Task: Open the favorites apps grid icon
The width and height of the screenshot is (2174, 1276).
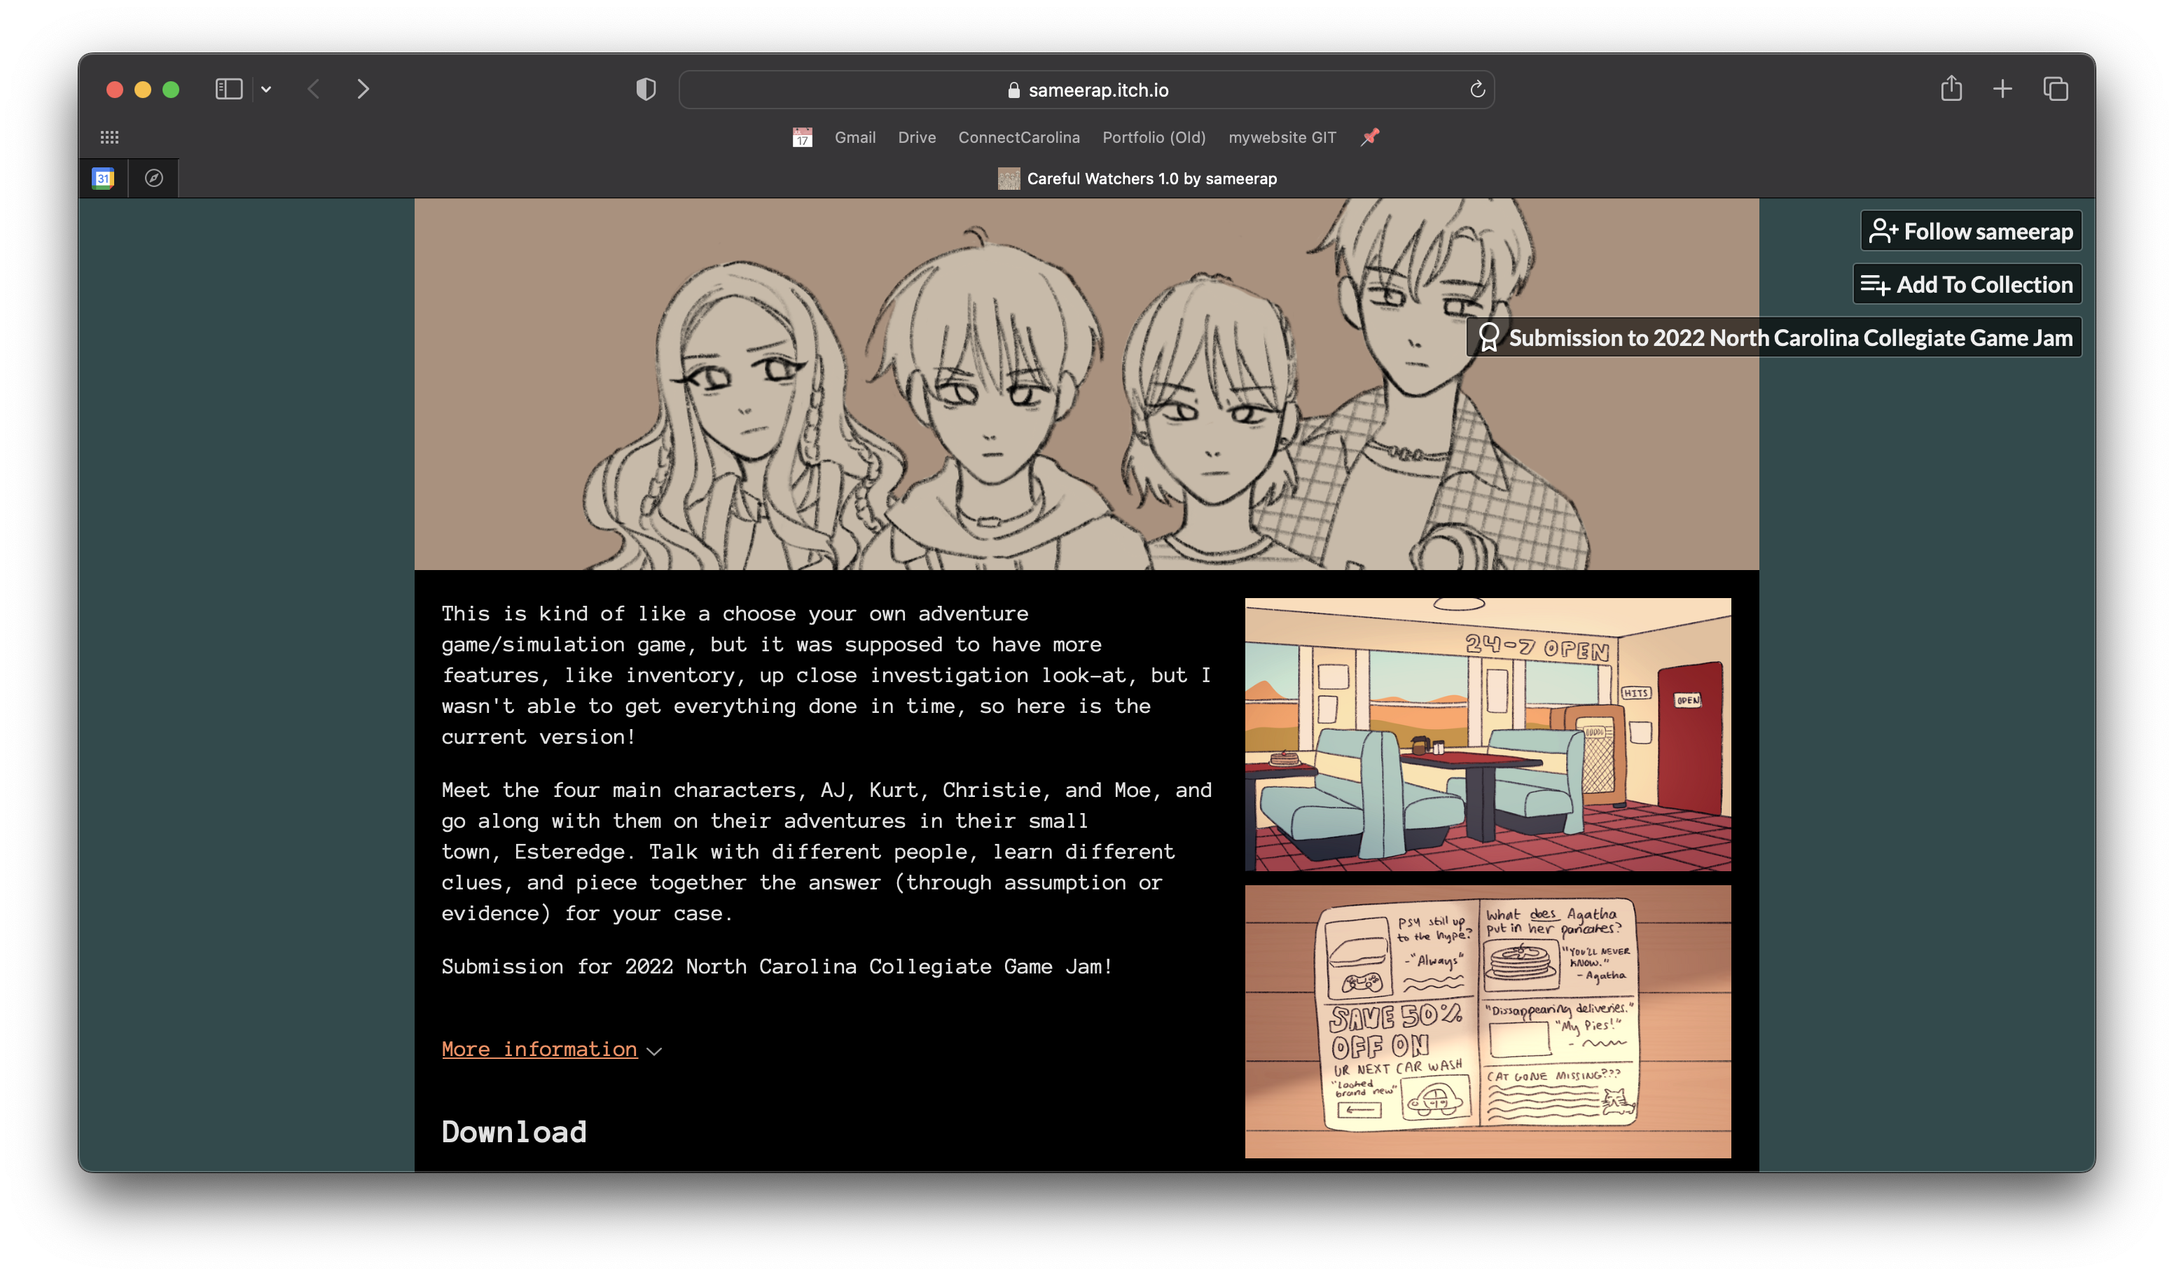Action: point(109,137)
